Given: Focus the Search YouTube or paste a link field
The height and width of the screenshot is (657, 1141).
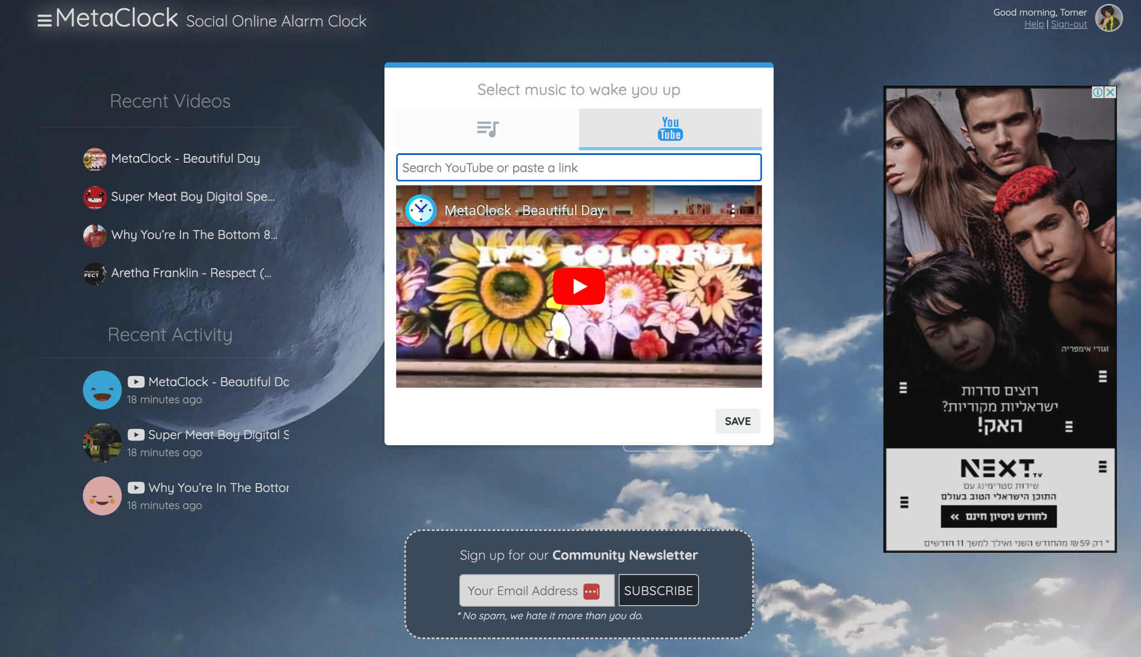Looking at the screenshot, I should pos(579,168).
